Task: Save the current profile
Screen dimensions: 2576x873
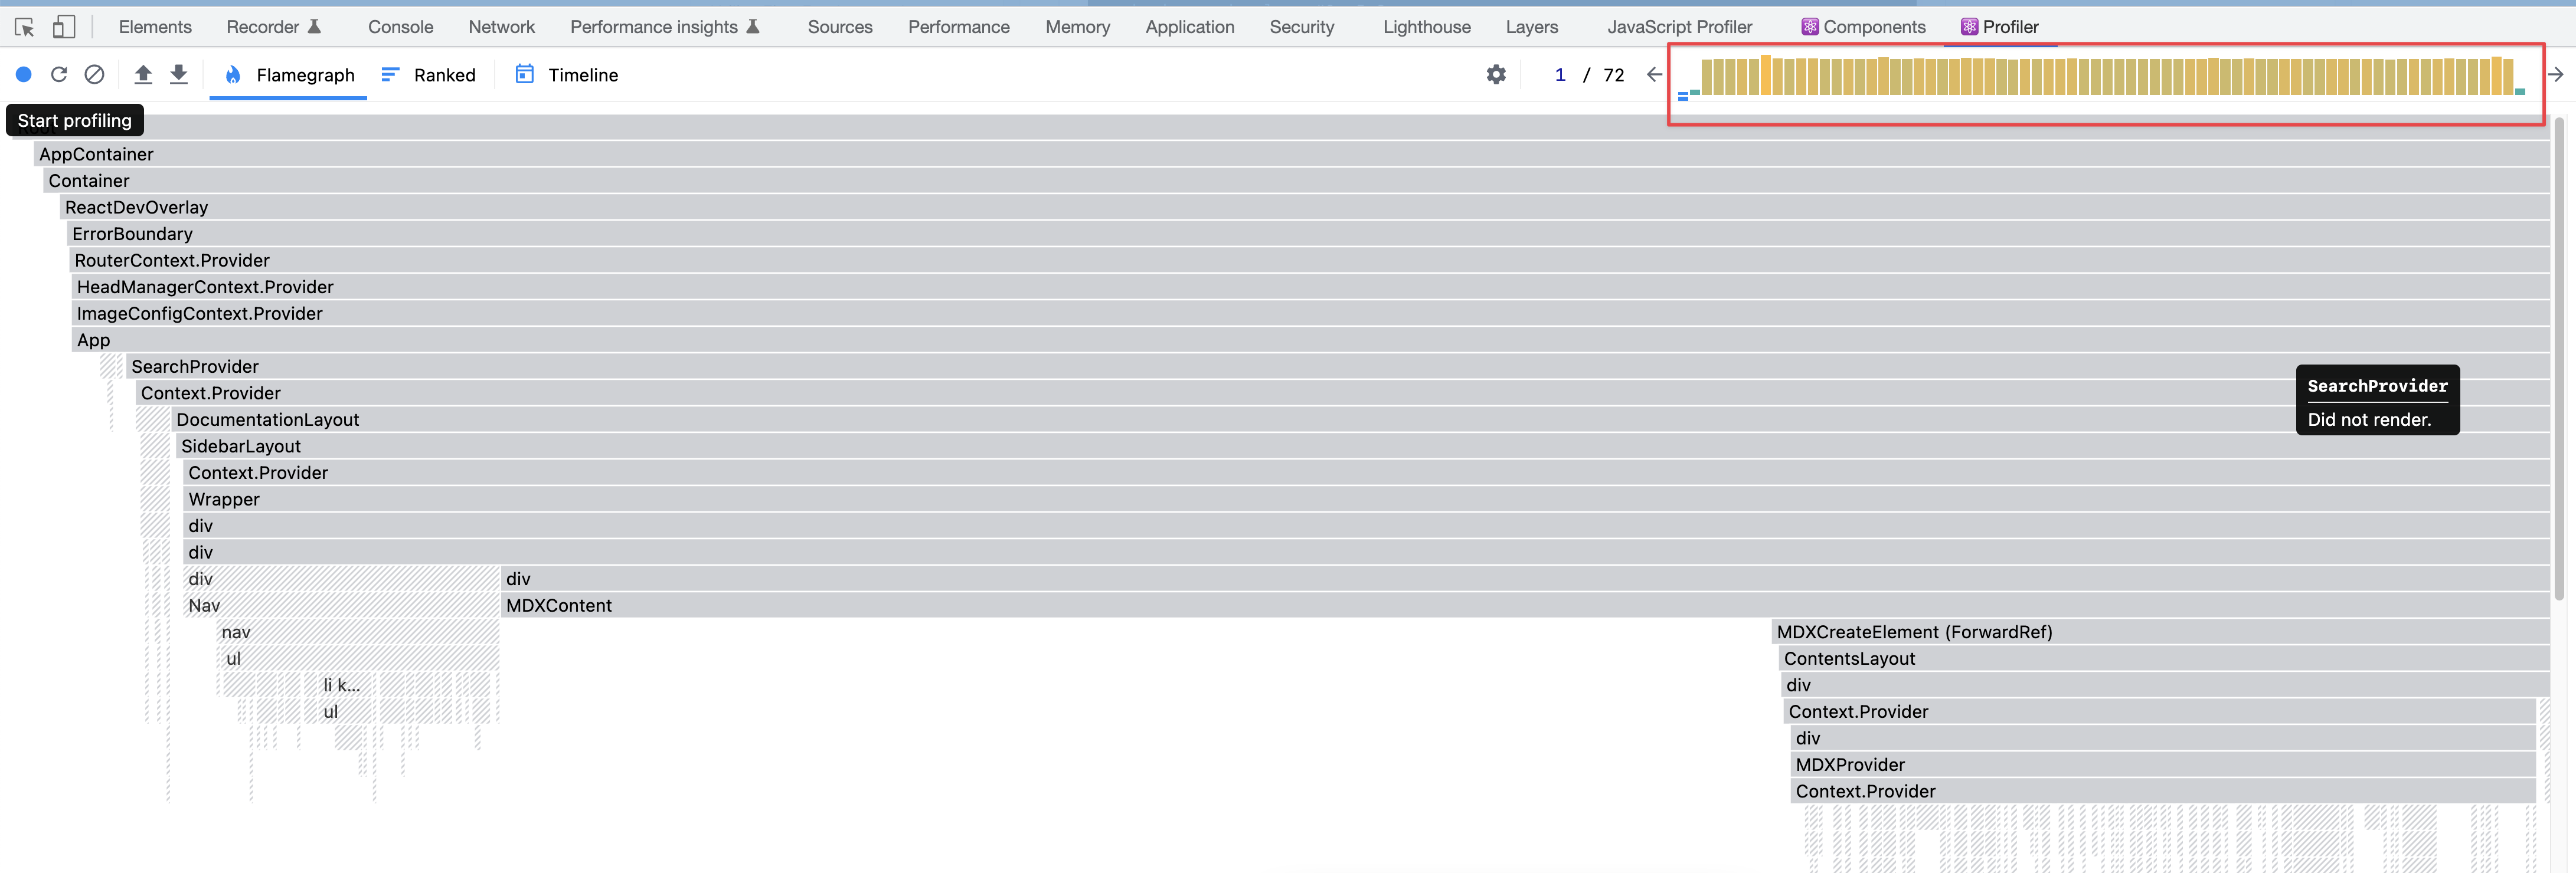Action: pos(178,74)
